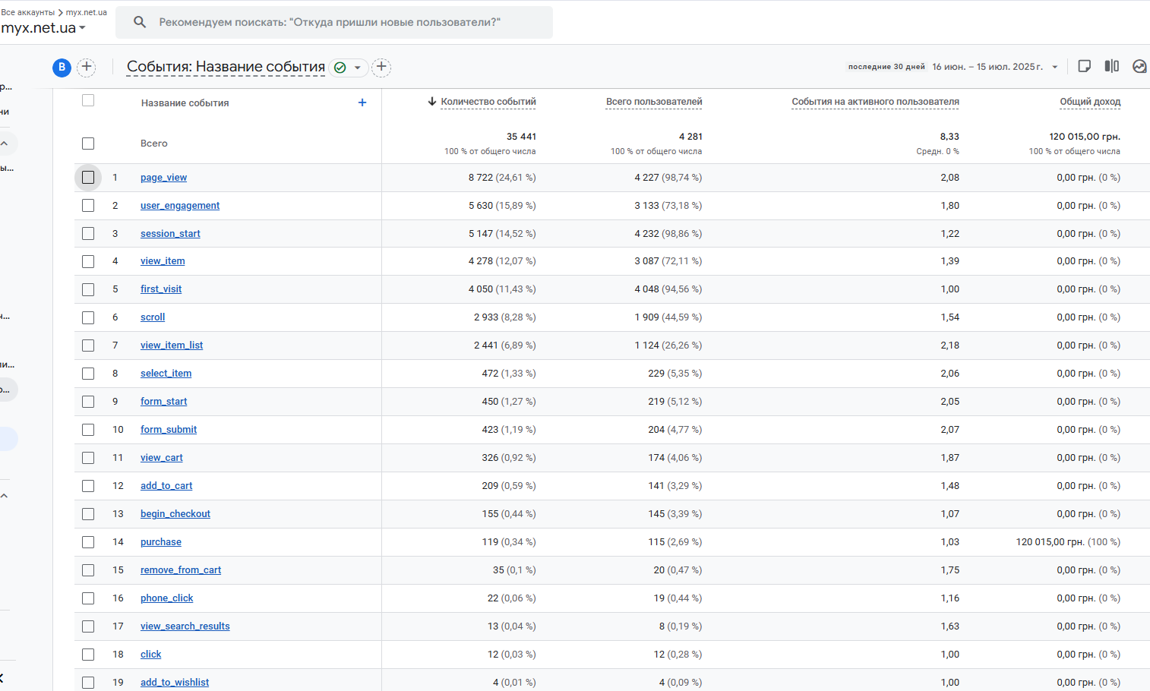Open the user_engagement event link
1150x691 pixels.
180,206
